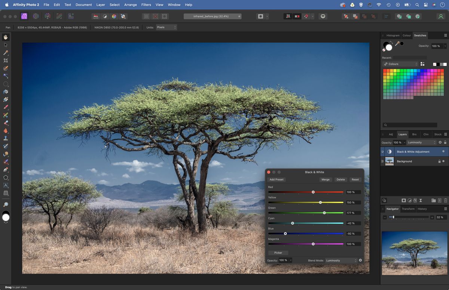Click Reset in the Black & White dialog
The image size is (449, 290).
pos(355,179)
